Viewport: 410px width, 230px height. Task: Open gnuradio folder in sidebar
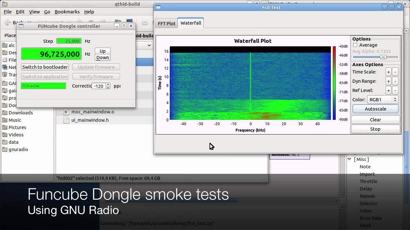coord(18,149)
